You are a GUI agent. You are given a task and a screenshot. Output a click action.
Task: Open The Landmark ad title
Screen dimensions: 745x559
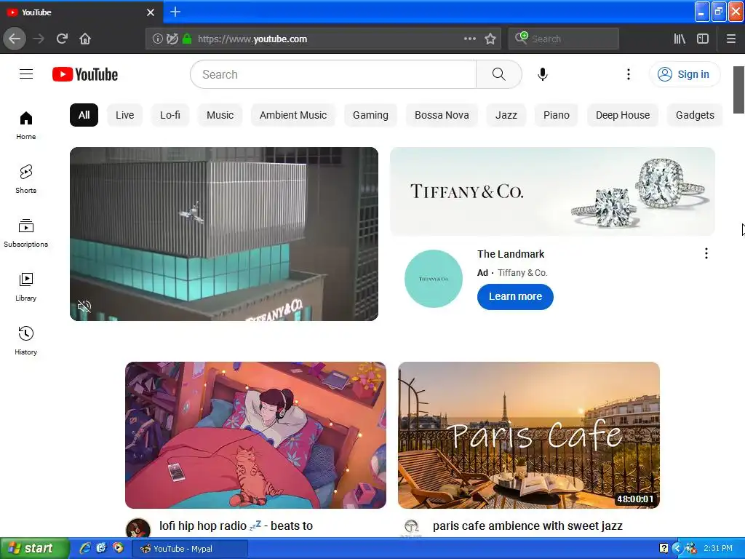pyautogui.click(x=511, y=254)
